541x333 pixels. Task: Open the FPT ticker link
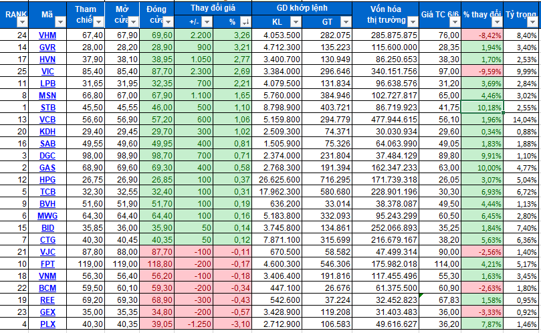(47, 264)
